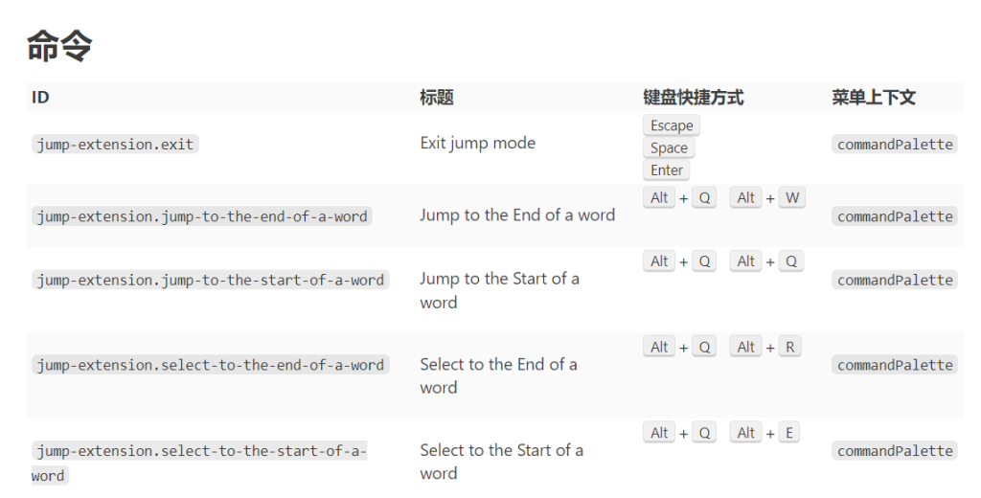Click the "Exit jump mode" title text
The width and height of the screenshot is (981, 498).
point(477,144)
